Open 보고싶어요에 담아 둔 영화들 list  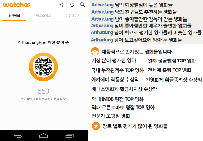pyautogui.click(x=137, y=40)
